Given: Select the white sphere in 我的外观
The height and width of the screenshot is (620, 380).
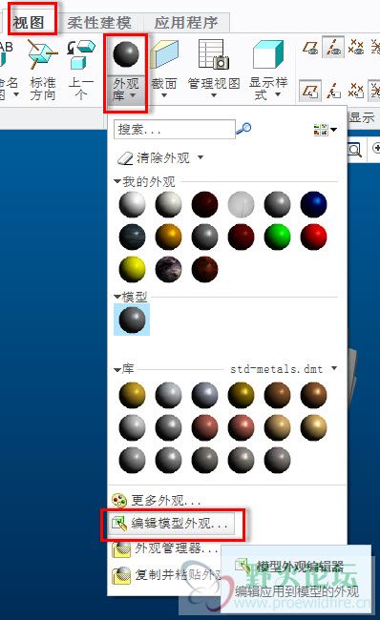Looking at the screenshot, I should pos(132,205).
